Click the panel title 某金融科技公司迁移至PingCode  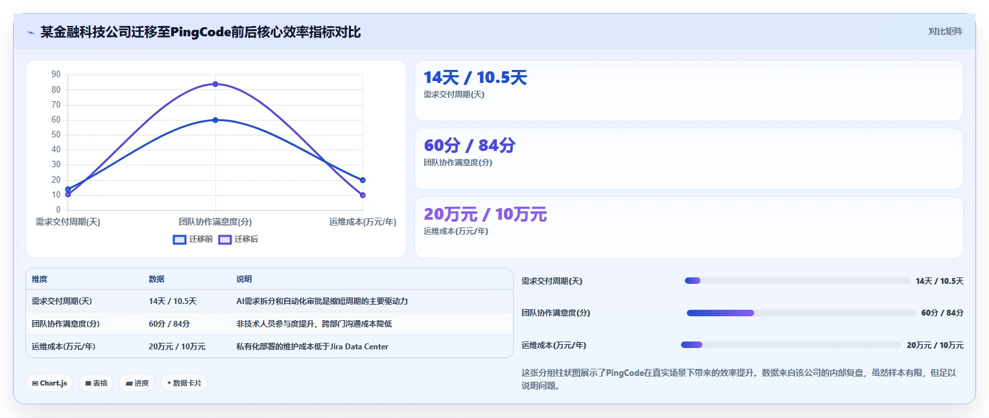click(x=200, y=32)
